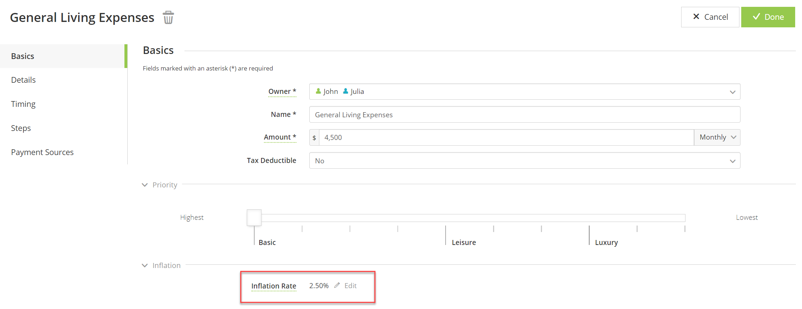Image resolution: width=802 pixels, height=309 pixels.
Task: Select the Basics sidebar tab
Action: [63, 56]
